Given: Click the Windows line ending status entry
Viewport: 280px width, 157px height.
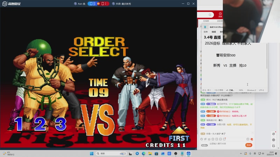Looking at the screenshot, I should [251, 90].
